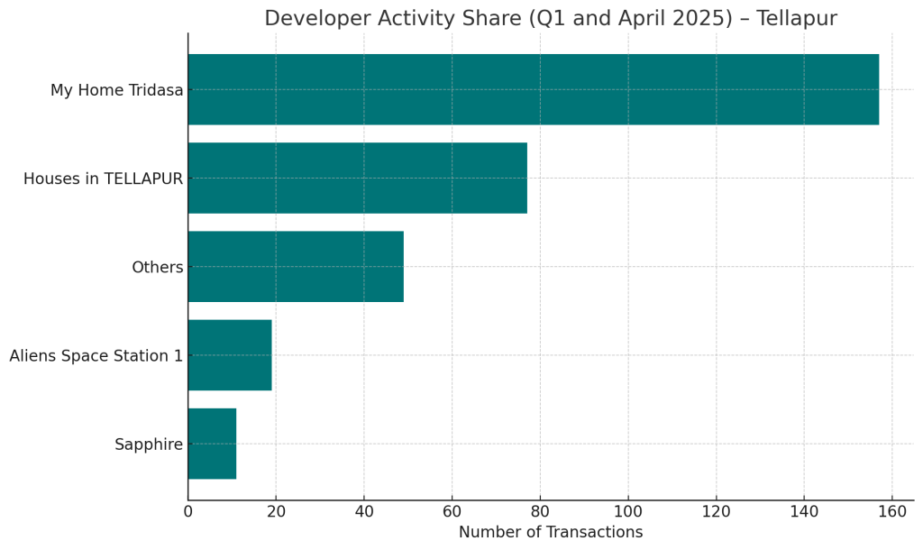Select the 'Houses in TELLAPUR' bar

pyautogui.click(x=357, y=178)
